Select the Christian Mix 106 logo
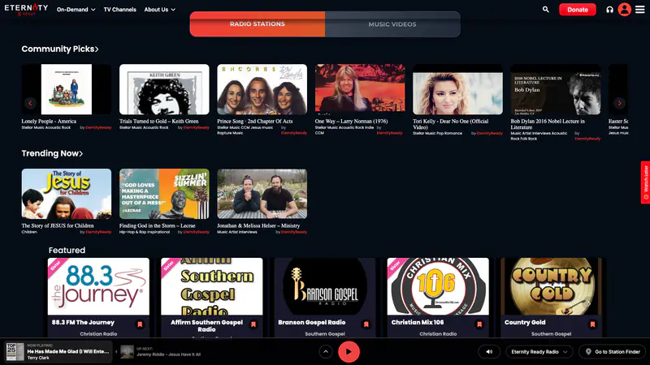Image resolution: width=650 pixels, height=365 pixels. [x=438, y=286]
